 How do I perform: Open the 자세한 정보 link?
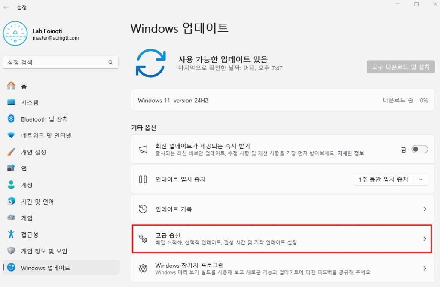(351, 153)
